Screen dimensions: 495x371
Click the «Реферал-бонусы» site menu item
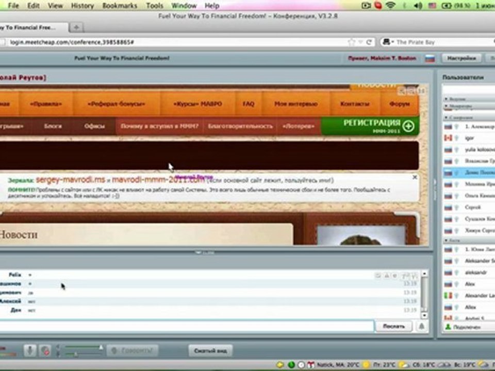[x=117, y=104]
